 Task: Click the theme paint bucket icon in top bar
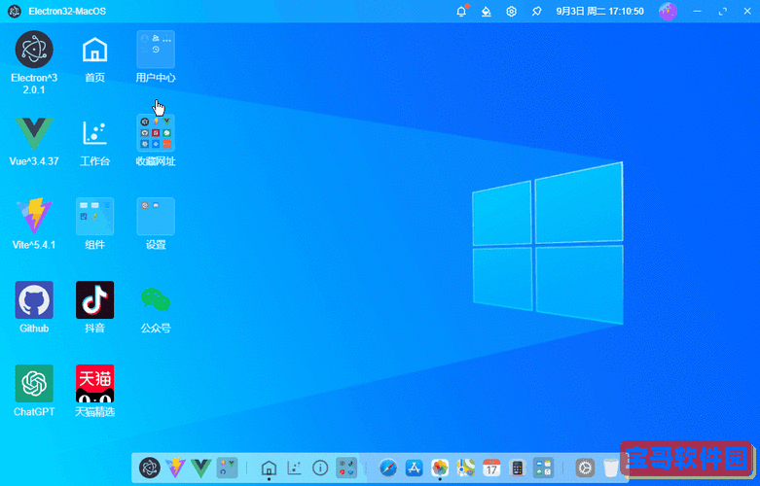point(487,12)
